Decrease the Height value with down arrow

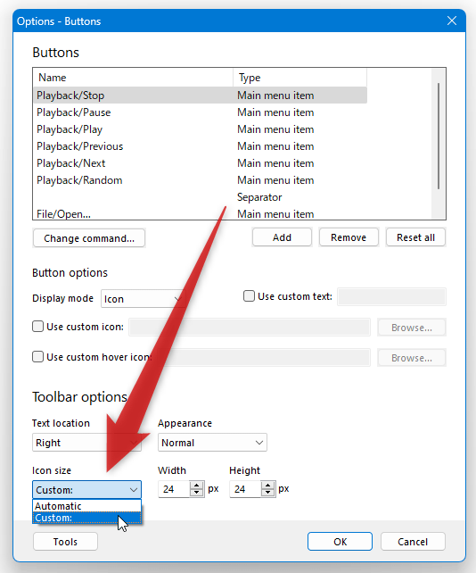268,493
